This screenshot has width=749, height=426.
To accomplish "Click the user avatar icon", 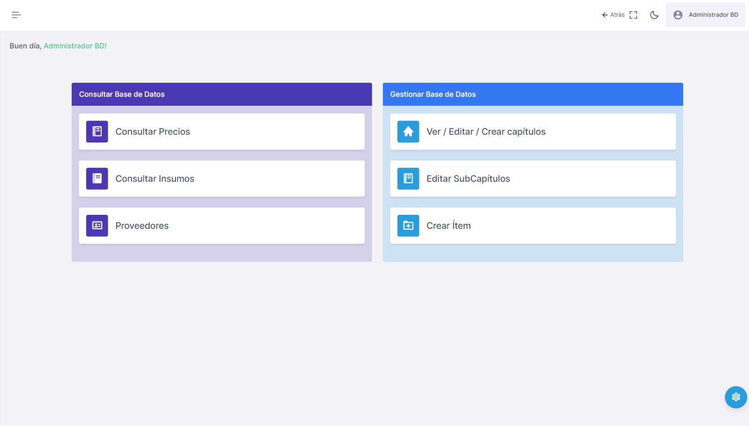I will click(677, 15).
